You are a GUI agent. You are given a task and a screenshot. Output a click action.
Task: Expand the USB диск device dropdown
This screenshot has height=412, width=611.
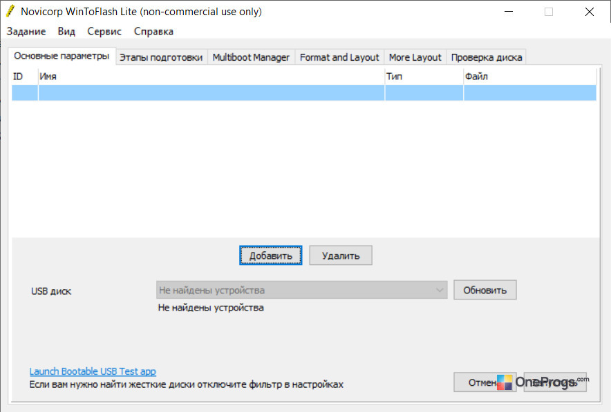pyautogui.click(x=301, y=291)
